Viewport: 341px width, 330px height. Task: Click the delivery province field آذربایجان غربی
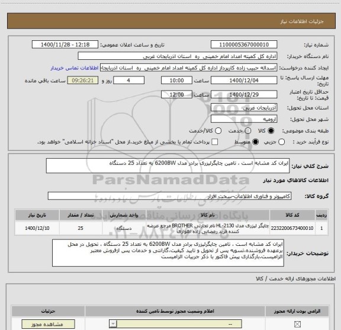(x=244, y=108)
